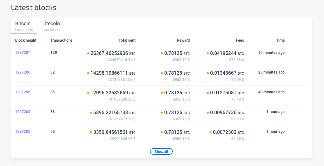
Task: Click the Transactions column header
Action: (61, 40)
